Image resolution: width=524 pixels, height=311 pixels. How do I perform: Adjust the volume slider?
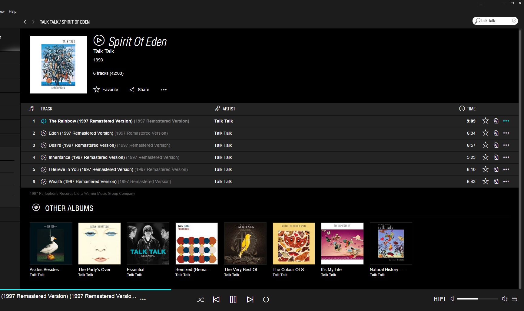[477, 299]
